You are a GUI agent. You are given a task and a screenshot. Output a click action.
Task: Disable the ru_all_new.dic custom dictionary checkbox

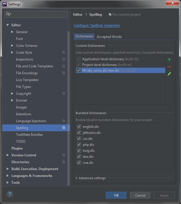pos(79,70)
